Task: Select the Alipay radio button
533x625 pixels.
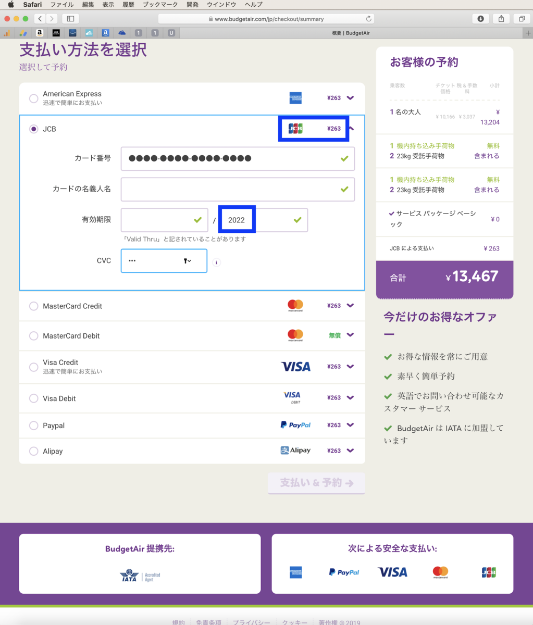Action: (34, 451)
